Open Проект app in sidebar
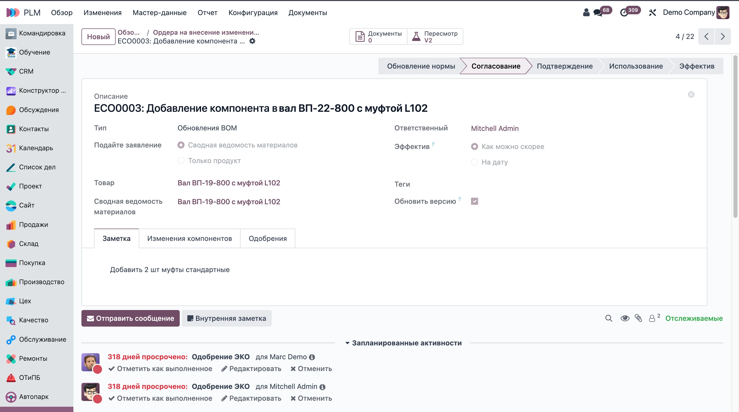 36,186
